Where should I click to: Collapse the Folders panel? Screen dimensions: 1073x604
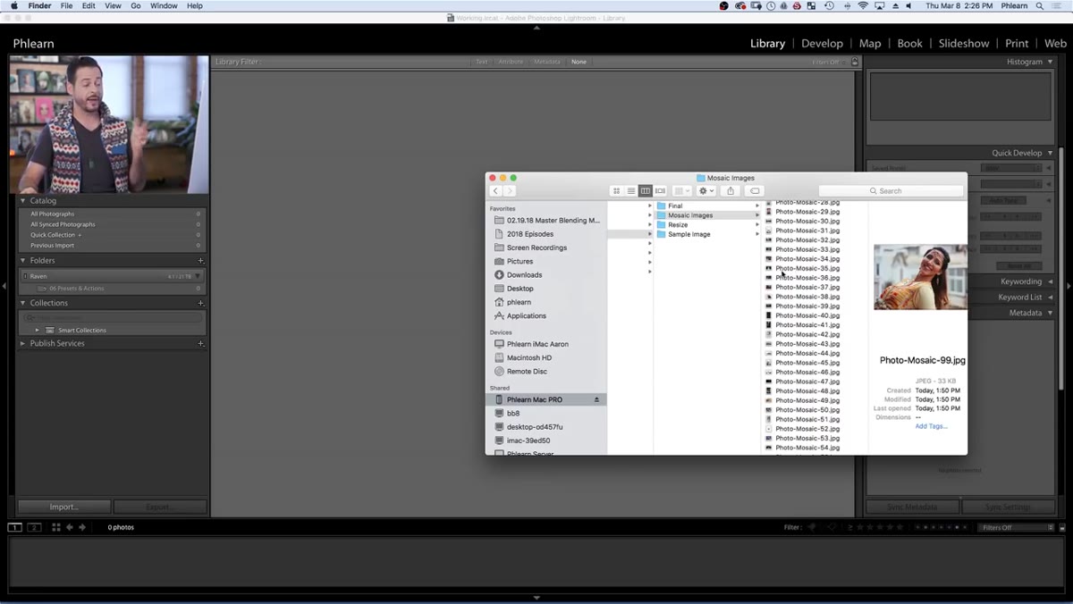click(23, 261)
